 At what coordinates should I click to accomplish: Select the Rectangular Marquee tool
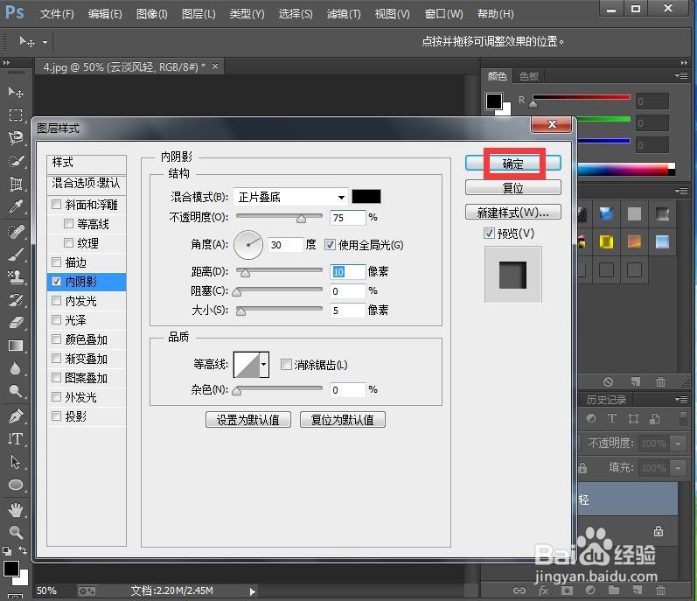pos(16,115)
